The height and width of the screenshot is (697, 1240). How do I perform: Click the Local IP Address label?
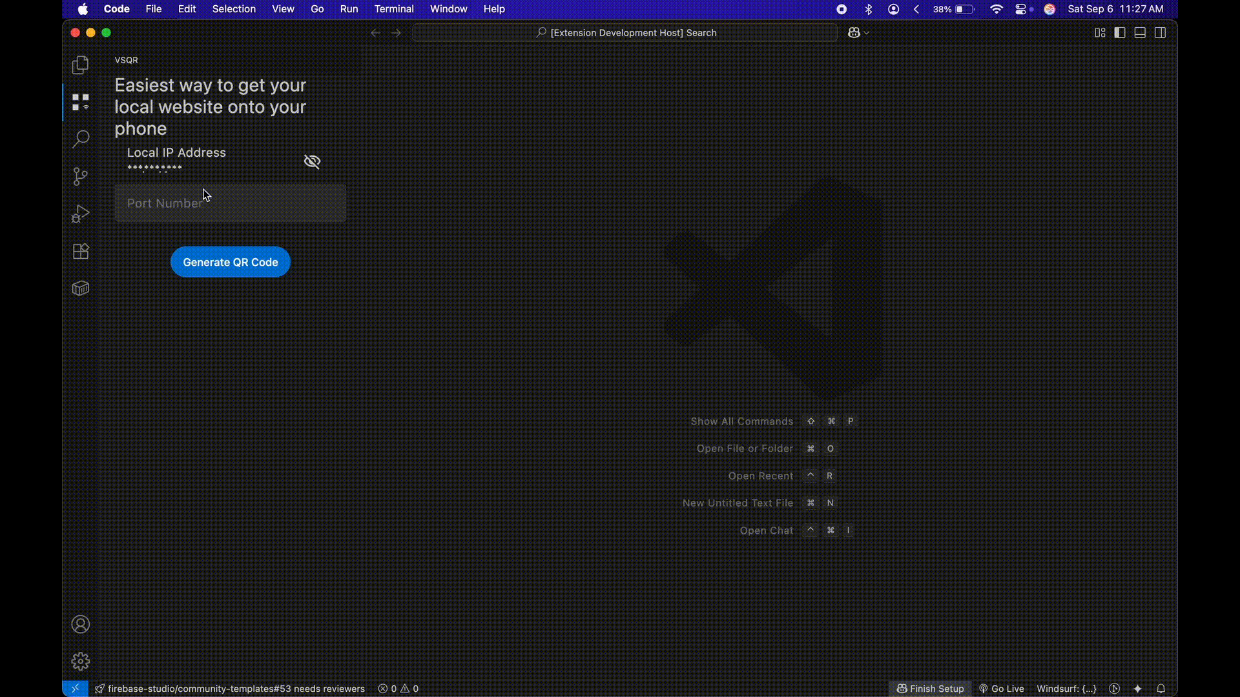tap(176, 152)
